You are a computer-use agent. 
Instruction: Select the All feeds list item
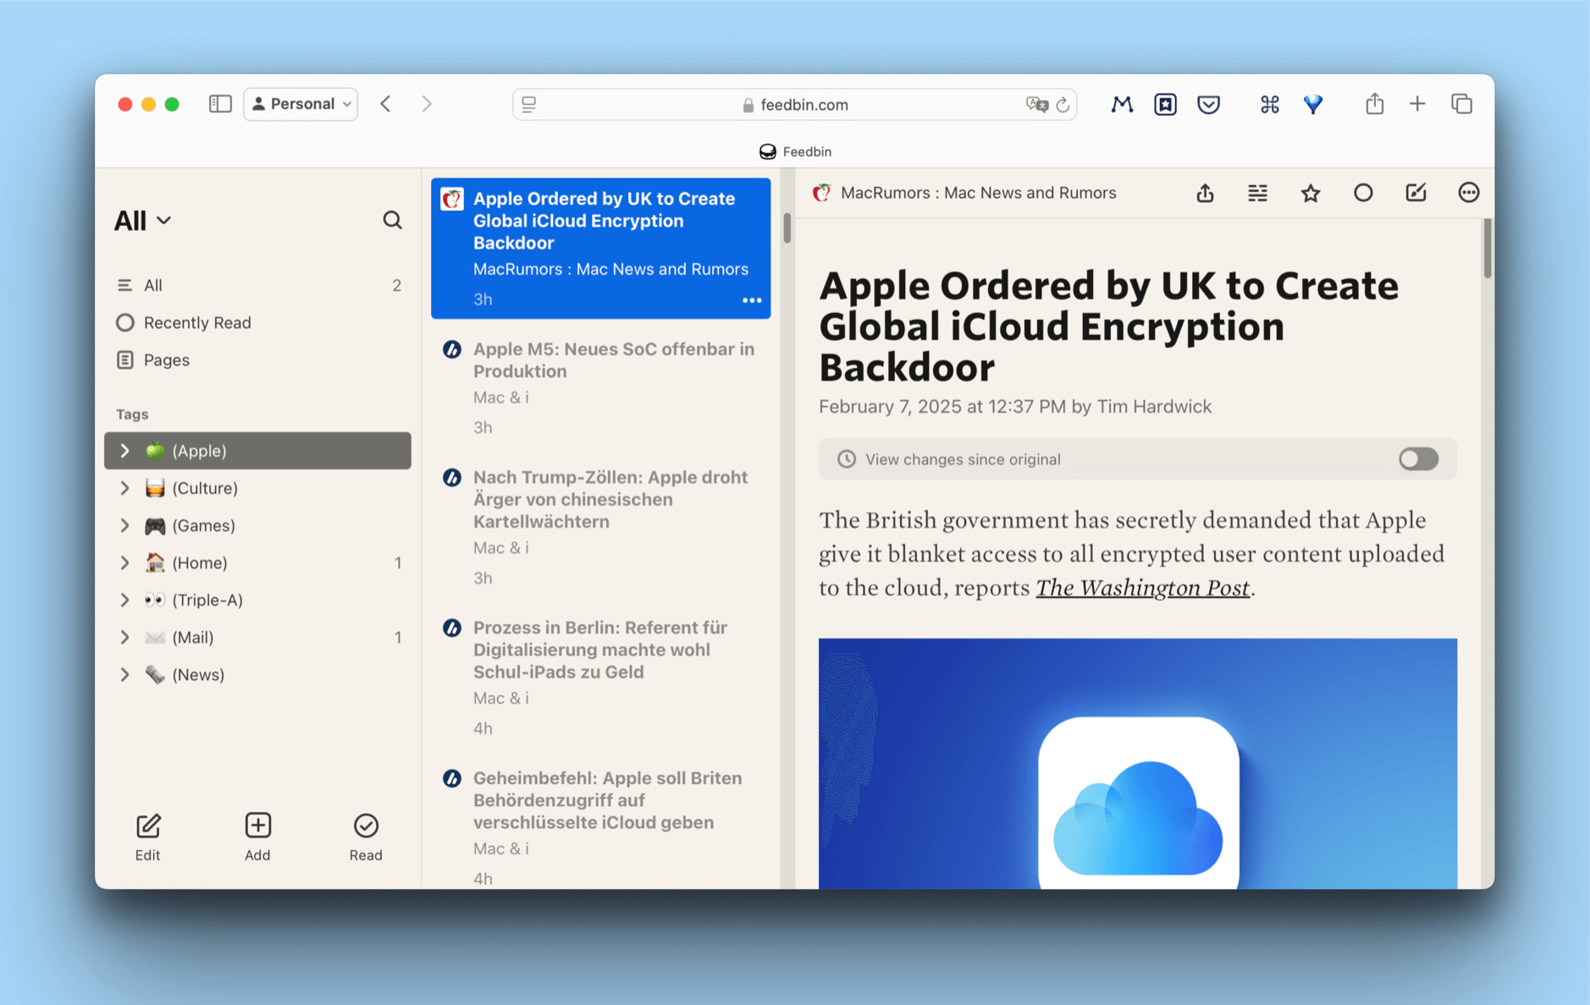[257, 285]
